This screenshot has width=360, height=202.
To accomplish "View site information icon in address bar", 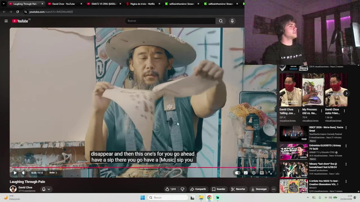I will pos(26,12).
